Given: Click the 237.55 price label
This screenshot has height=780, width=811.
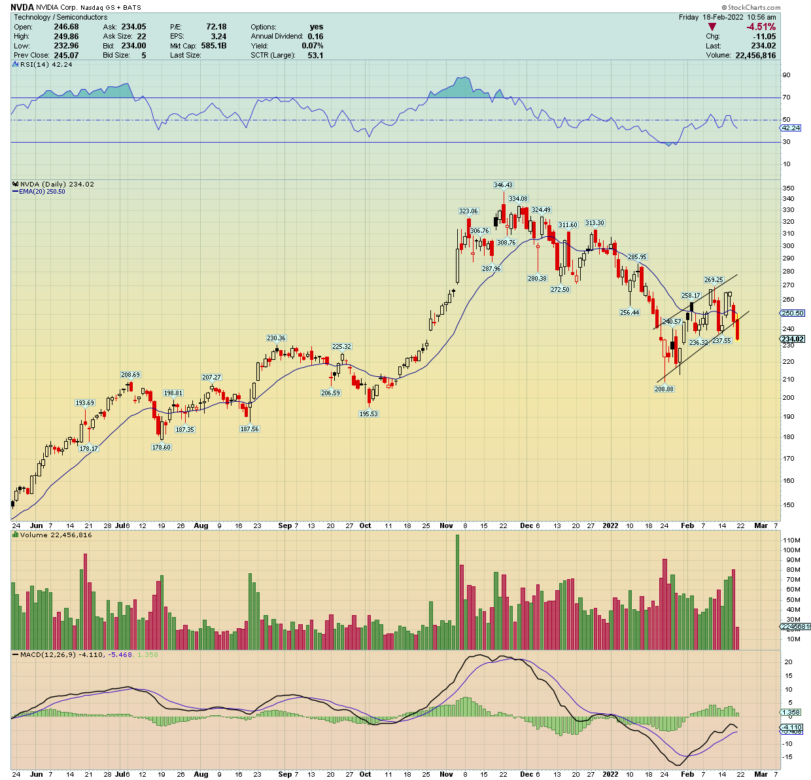Looking at the screenshot, I should point(721,341).
